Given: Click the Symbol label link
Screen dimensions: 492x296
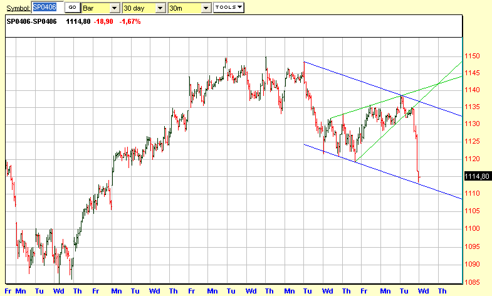Looking at the screenshot, I should pyautogui.click(x=19, y=8).
